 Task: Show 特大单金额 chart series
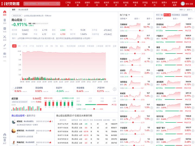tap(71, 46)
